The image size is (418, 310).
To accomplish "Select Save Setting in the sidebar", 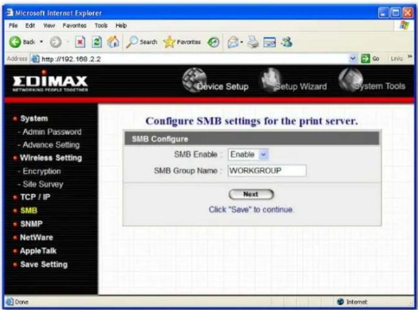I will 44,264.
